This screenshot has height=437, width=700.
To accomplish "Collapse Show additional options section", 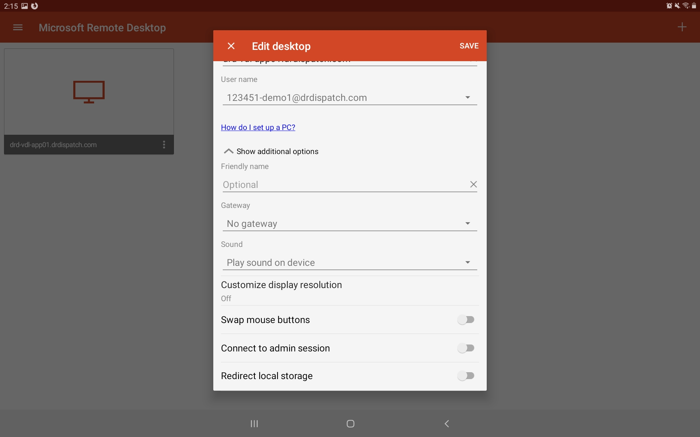I will click(x=271, y=151).
